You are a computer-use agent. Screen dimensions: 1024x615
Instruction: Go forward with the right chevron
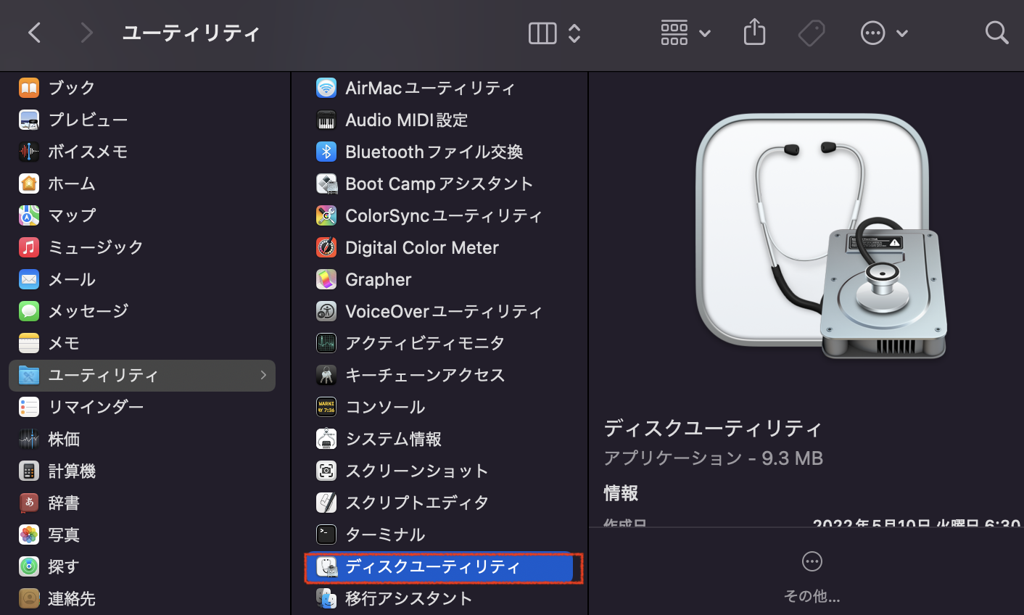pos(87,33)
